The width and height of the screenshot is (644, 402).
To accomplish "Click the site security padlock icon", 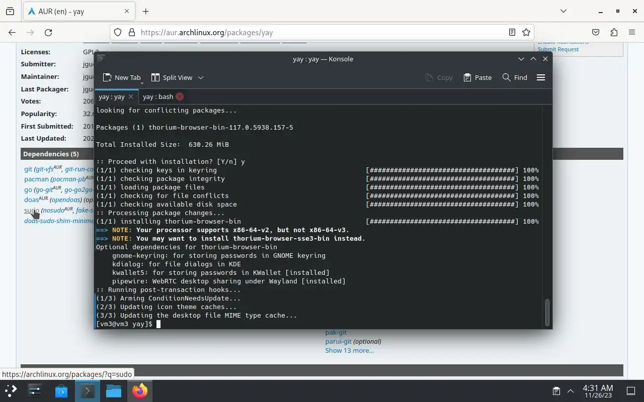I will 132,32.
